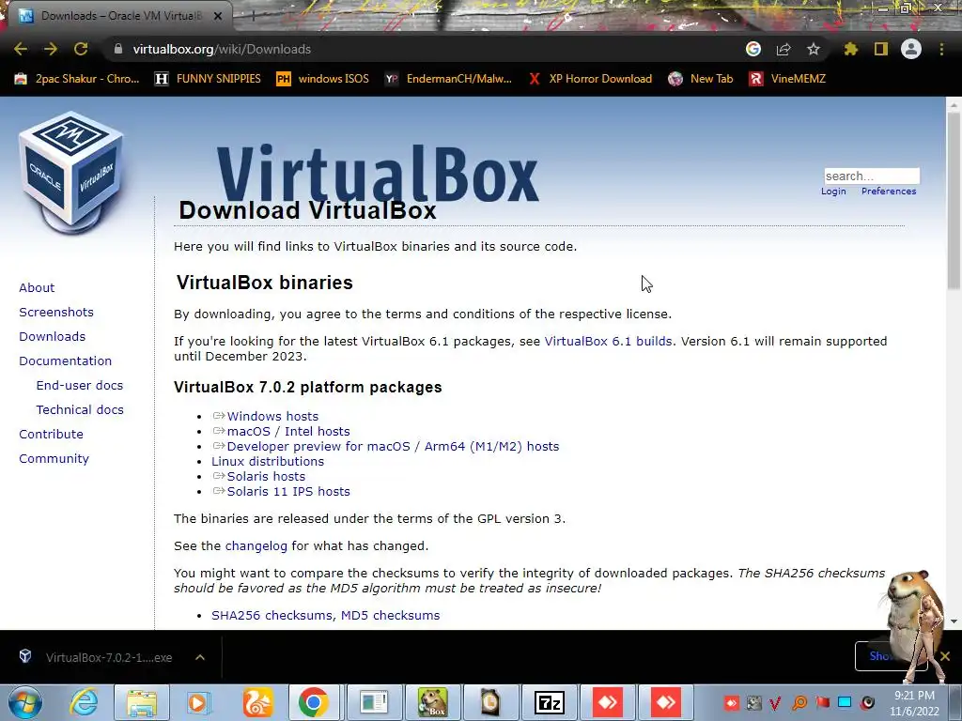Open the XP Horror Download bookmark
The image size is (962, 721).
[x=590, y=79]
